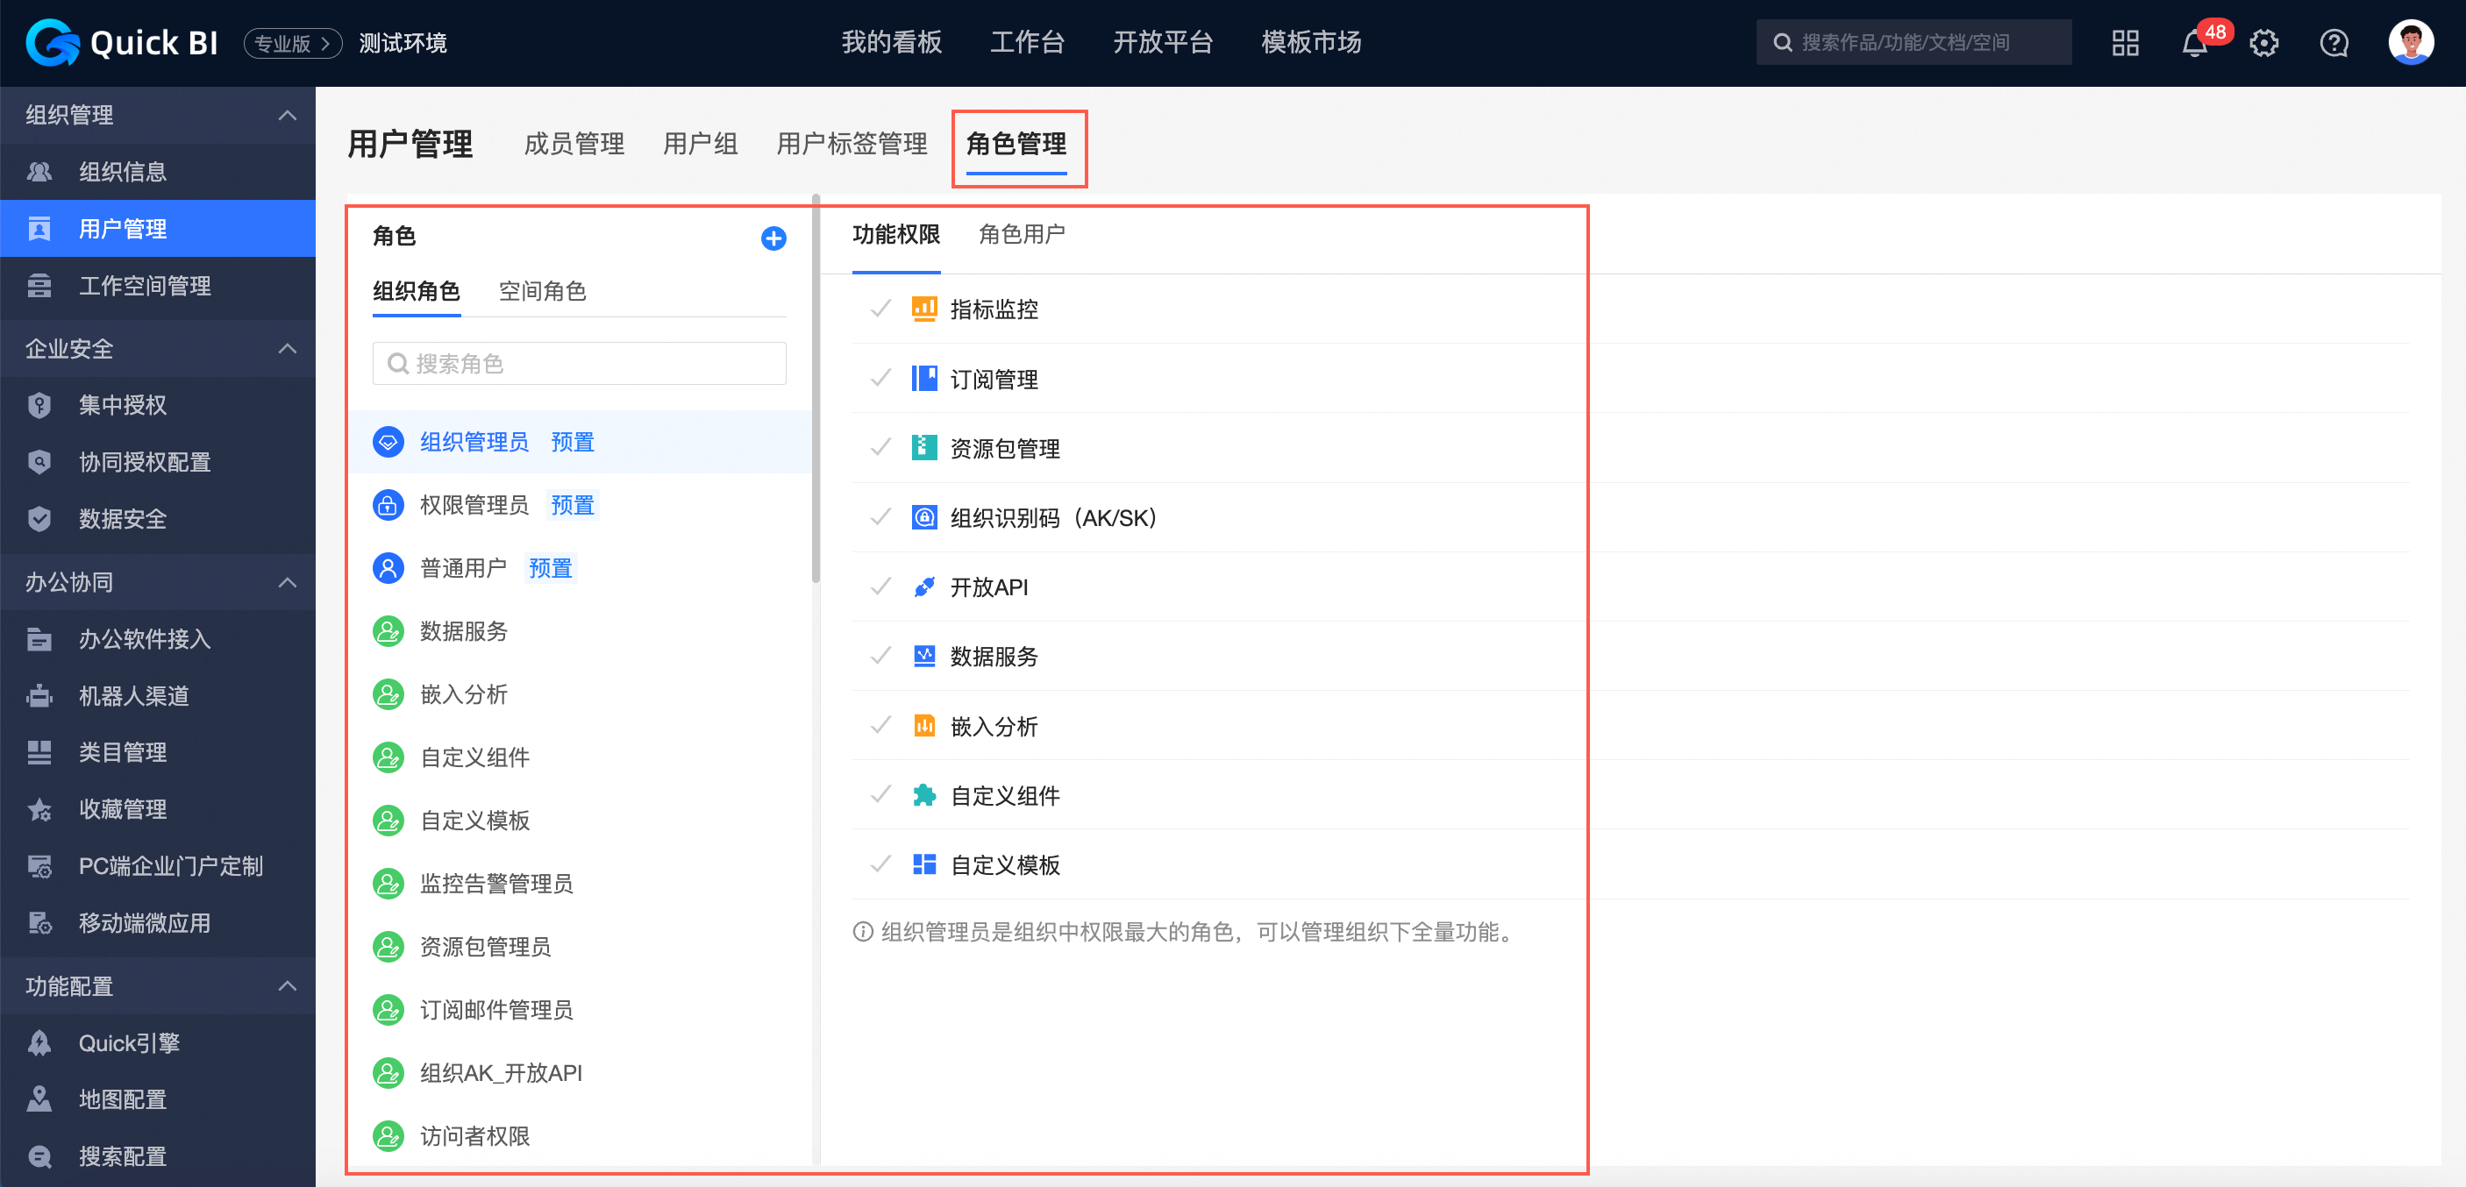This screenshot has height=1187, width=2466.
Task: Open the 角色用户 tab
Action: pyautogui.click(x=1023, y=235)
